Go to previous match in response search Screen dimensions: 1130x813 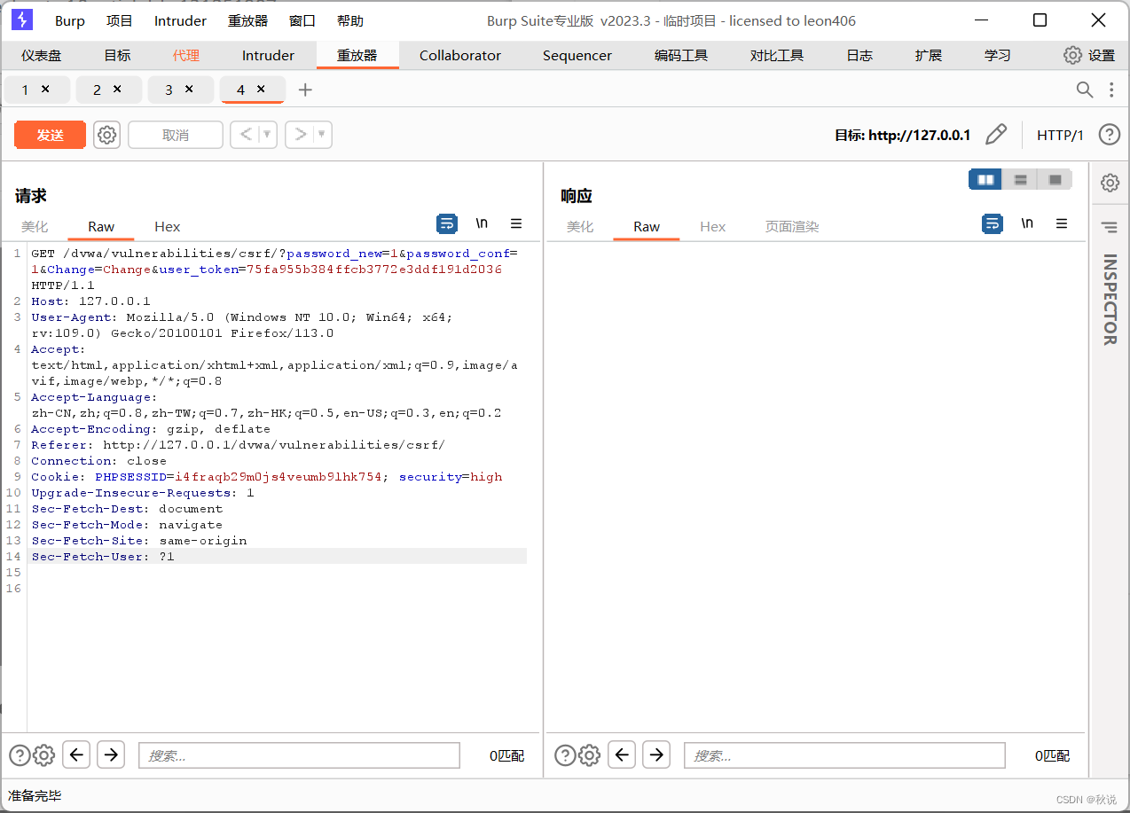(x=624, y=754)
